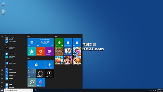This screenshot has height=92, width=163.
Task: Show hidden tray icons chevron
Action: 150,90
